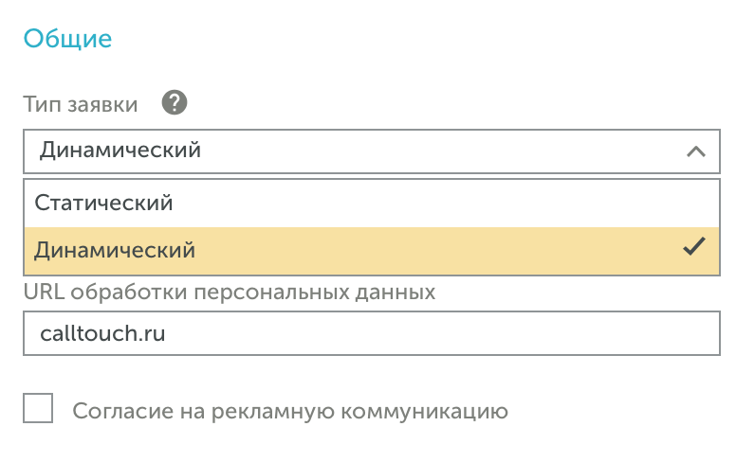Click the Согласие на рекламную коммуникацию label
The height and width of the screenshot is (462, 736).
point(291,411)
